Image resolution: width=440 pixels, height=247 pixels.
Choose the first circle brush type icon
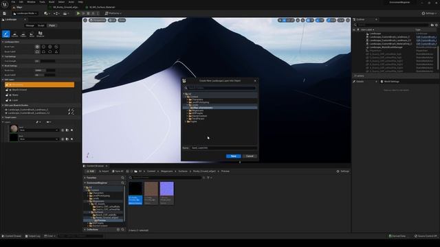click(x=37, y=47)
